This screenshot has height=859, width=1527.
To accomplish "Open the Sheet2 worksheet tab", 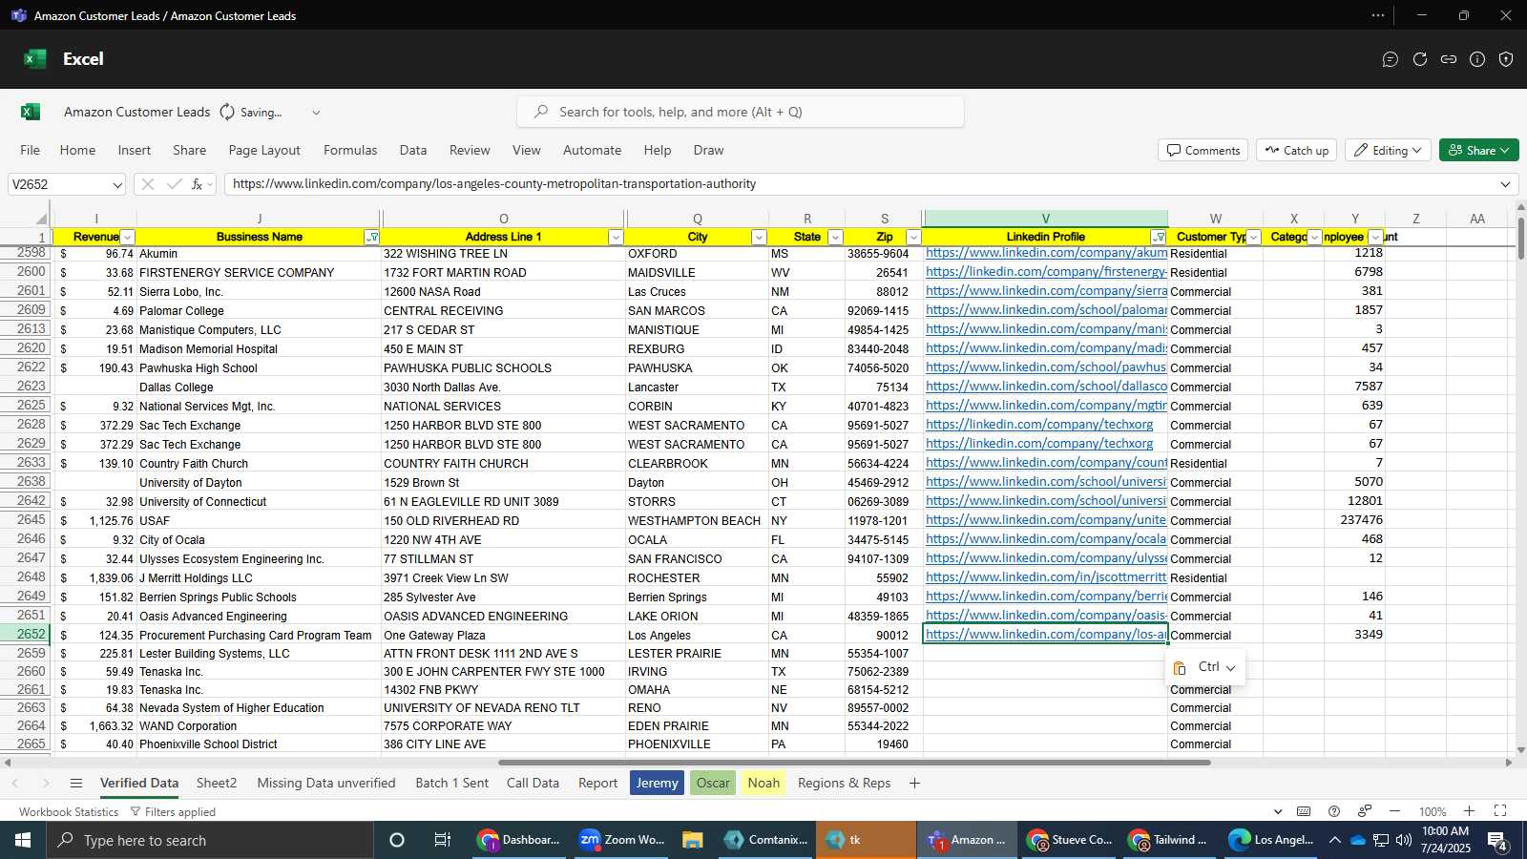I will coord(217,784).
